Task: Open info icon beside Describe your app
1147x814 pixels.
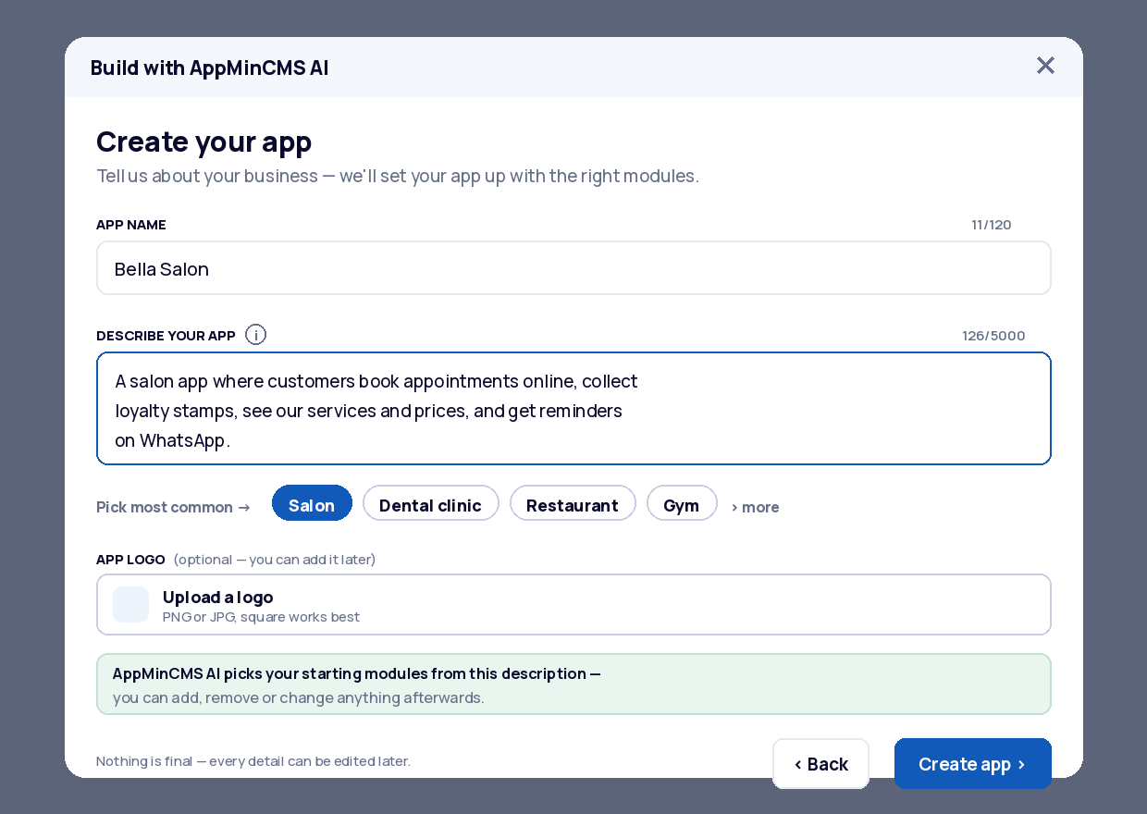Action: (256, 335)
